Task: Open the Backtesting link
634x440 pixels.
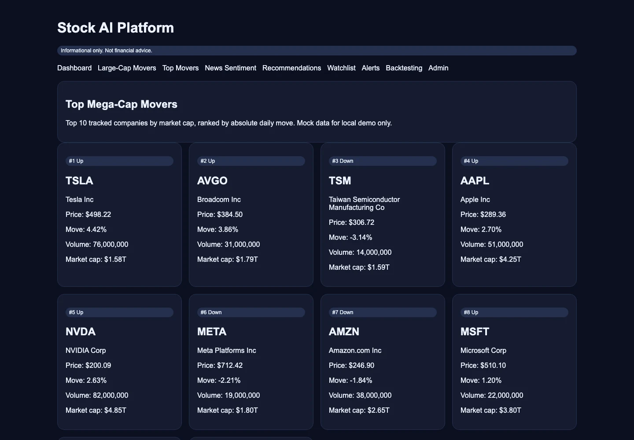Action: coord(404,68)
